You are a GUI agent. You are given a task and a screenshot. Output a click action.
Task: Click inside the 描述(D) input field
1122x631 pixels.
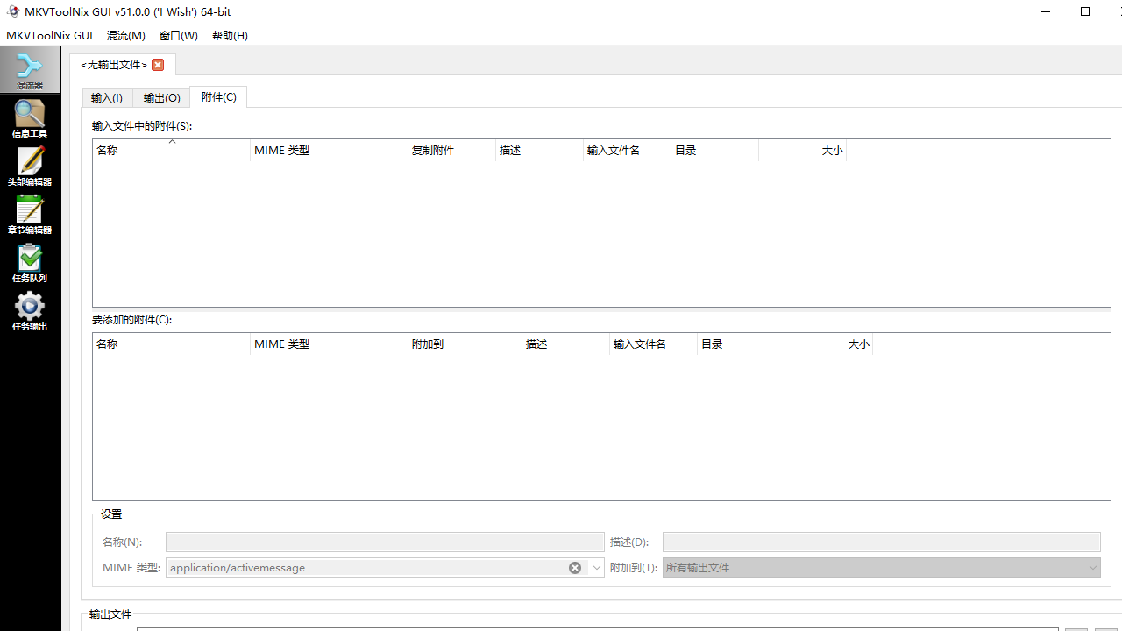[x=880, y=542]
